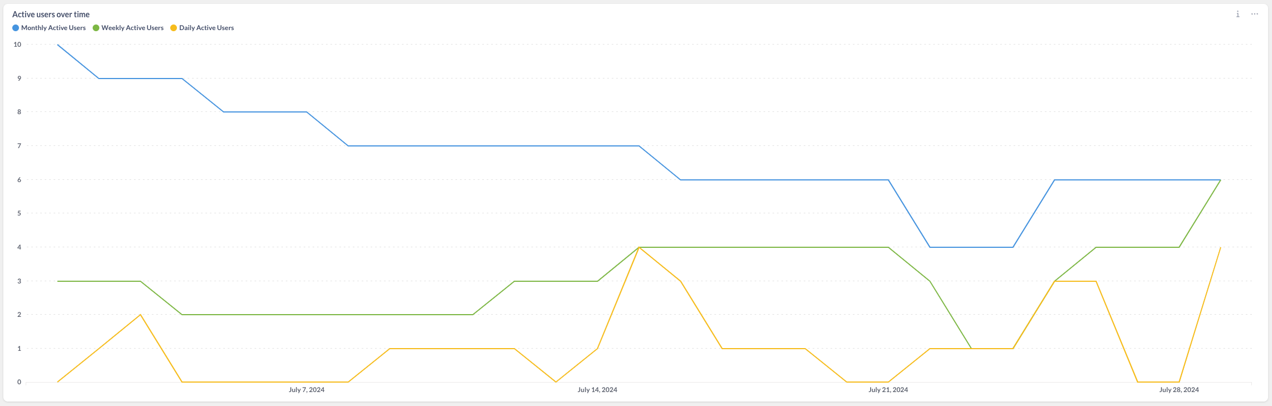The image size is (1272, 406).
Task: Click the info icon on the card
Action: 1237,14
